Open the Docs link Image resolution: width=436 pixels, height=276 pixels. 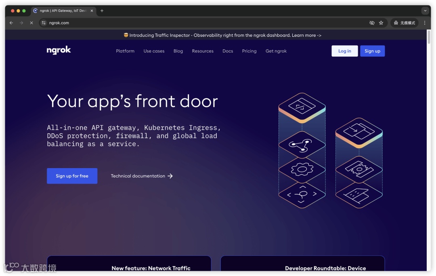click(x=228, y=51)
